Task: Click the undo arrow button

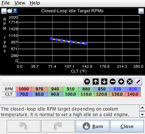Action: coord(23,126)
